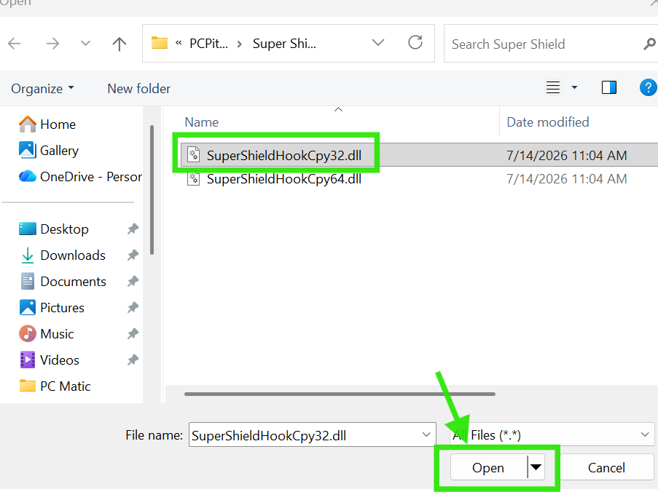Screen dimensions: 658x492
Task: Create a New folder
Action: [x=139, y=88]
